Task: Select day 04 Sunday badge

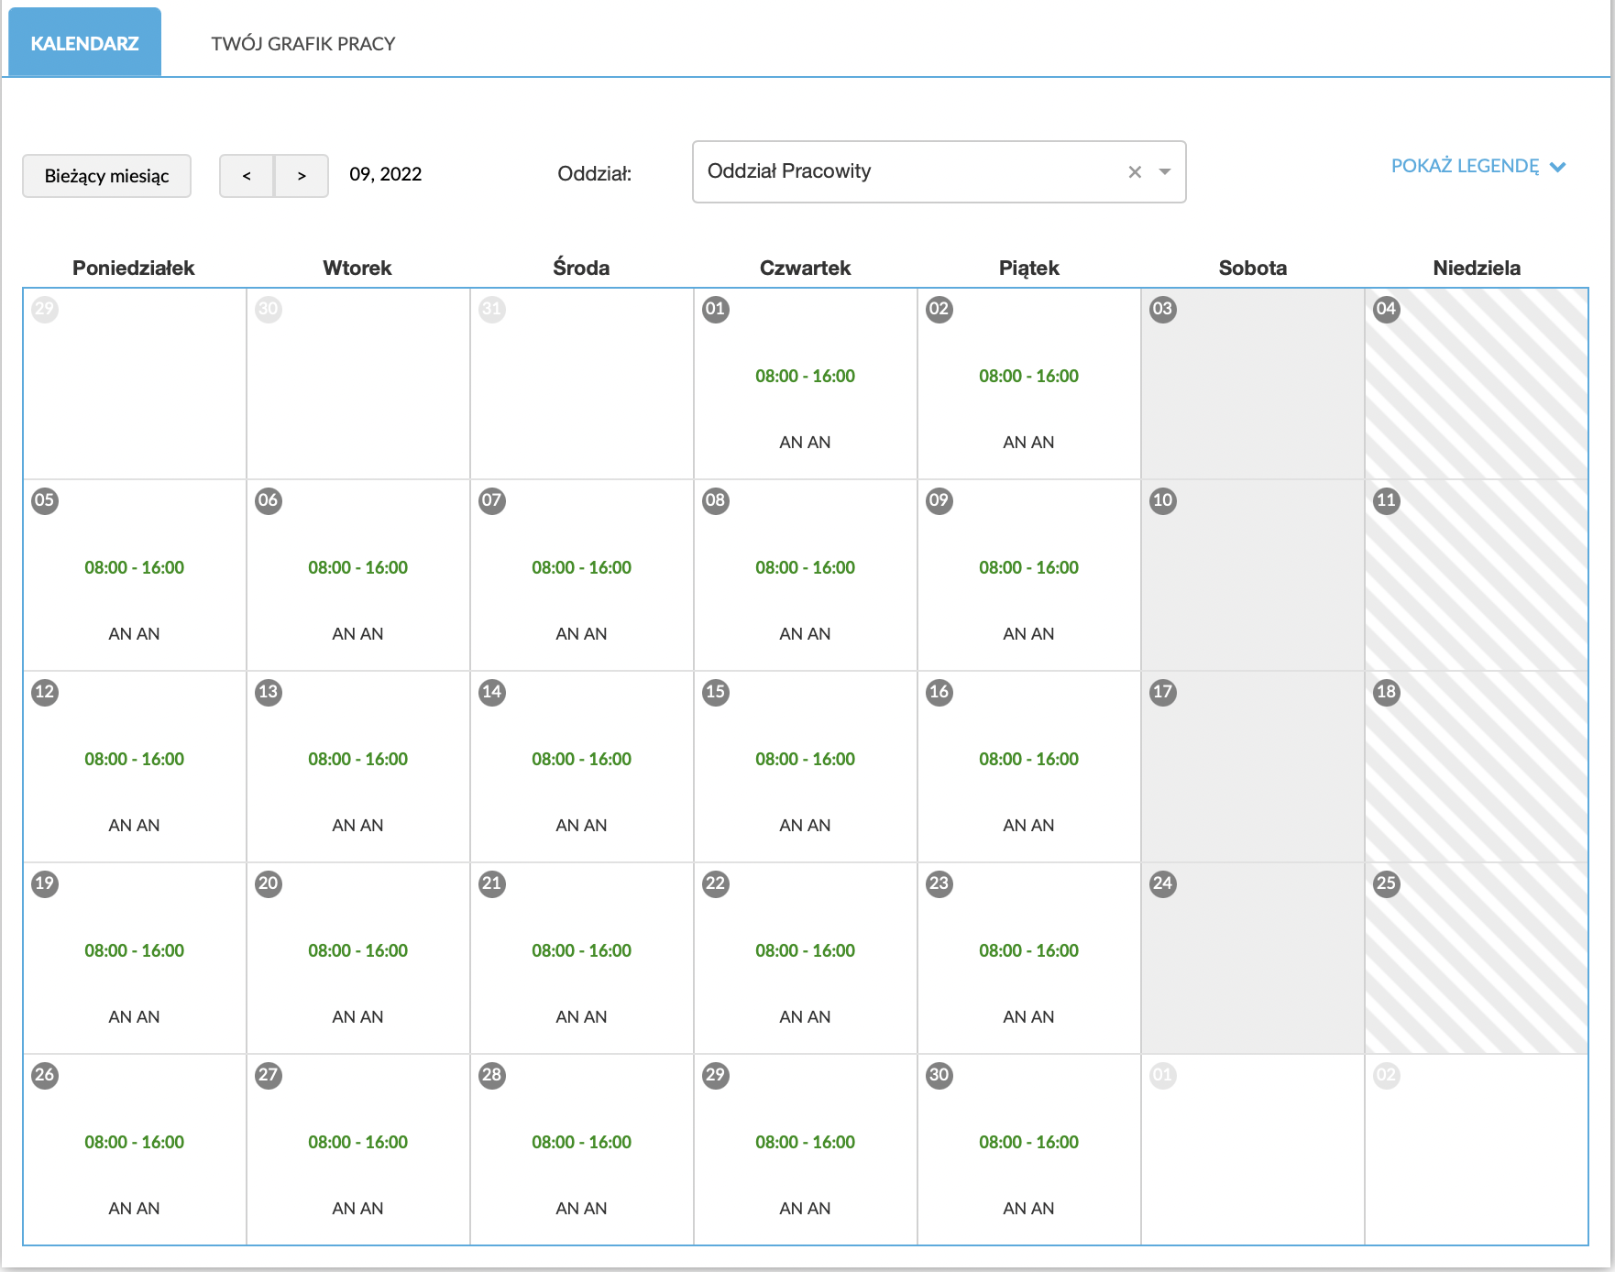Action: coord(1387,309)
